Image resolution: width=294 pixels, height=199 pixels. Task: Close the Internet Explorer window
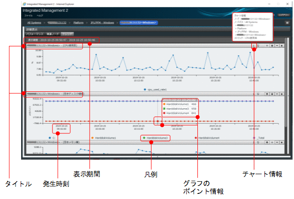point(287,4)
